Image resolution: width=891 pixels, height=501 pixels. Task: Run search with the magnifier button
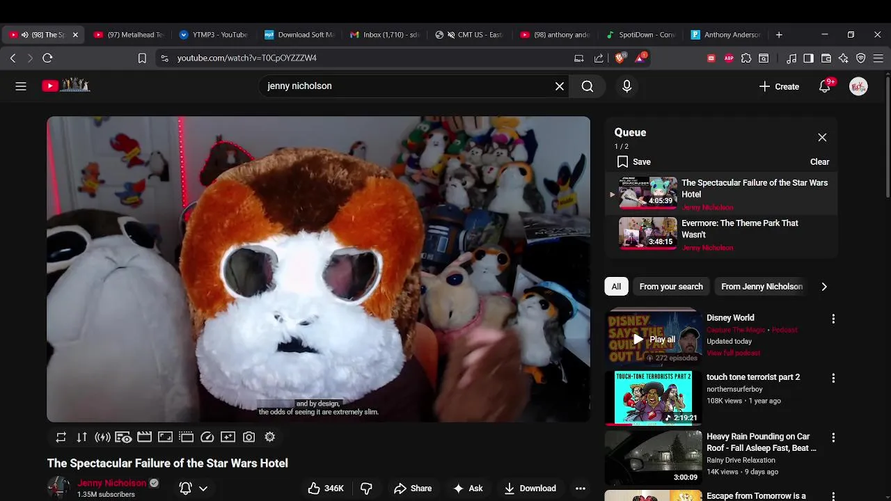(588, 86)
